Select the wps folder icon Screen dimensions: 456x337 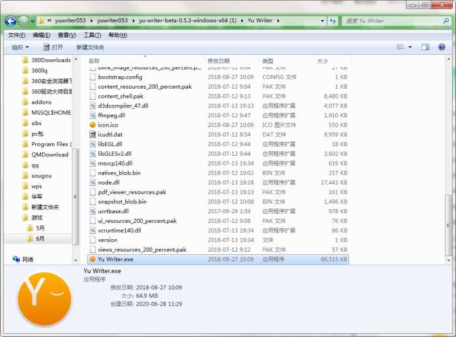25,186
